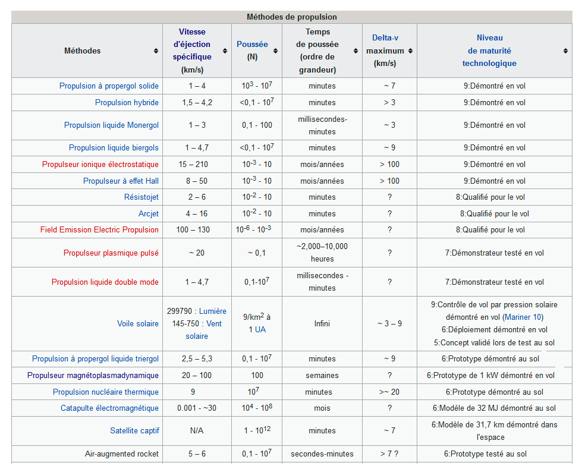Follow Propulseur ionique électrostatique red link
Viewport: 582px width, 469px height.
(100, 165)
